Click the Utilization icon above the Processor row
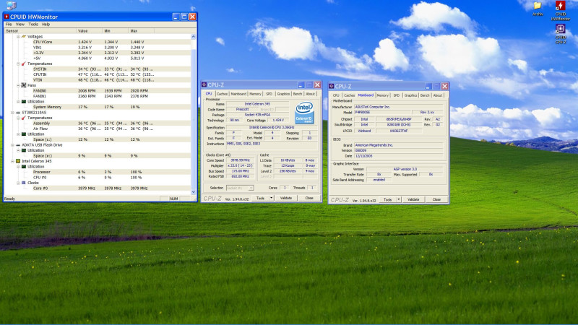 point(24,167)
